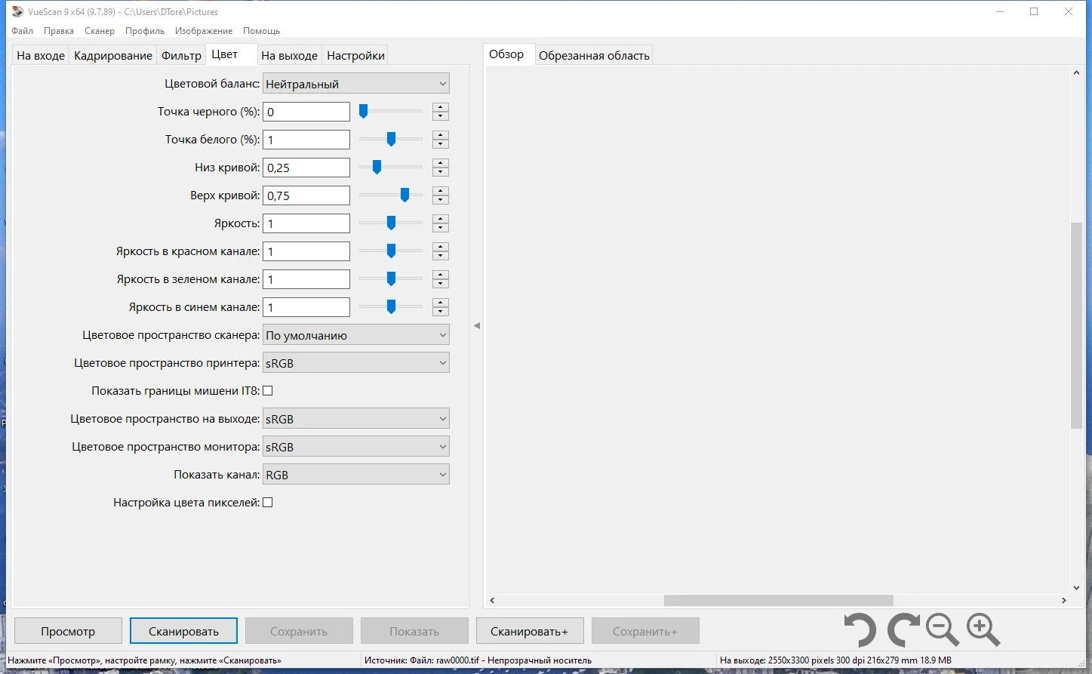
Task: Click the «Точка белого» spinner control
Action: click(x=441, y=140)
